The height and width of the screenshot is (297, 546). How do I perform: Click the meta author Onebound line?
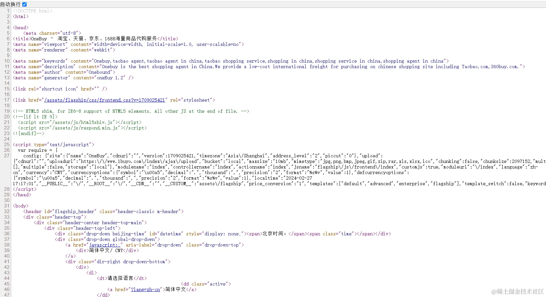coord(64,72)
